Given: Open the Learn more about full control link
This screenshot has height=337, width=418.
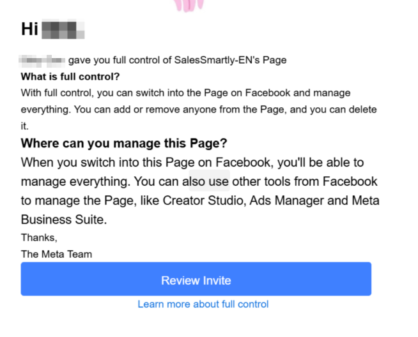Looking at the screenshot, I should (203, 304).
